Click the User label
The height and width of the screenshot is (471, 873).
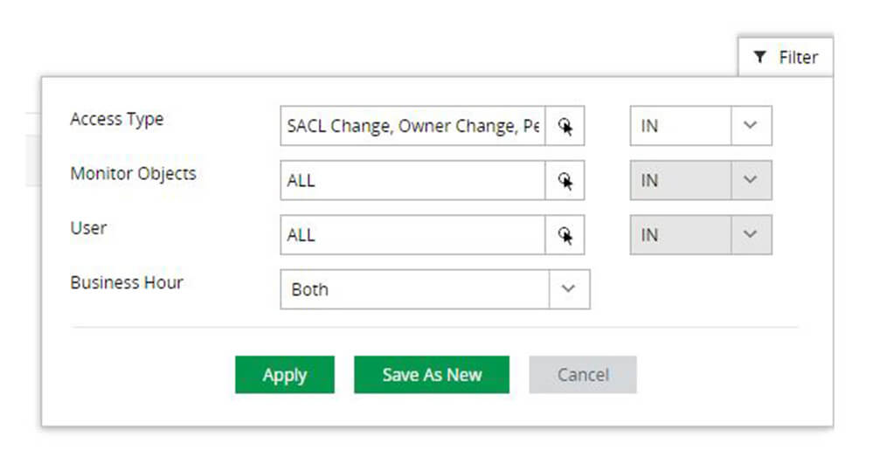click(88, 227)
